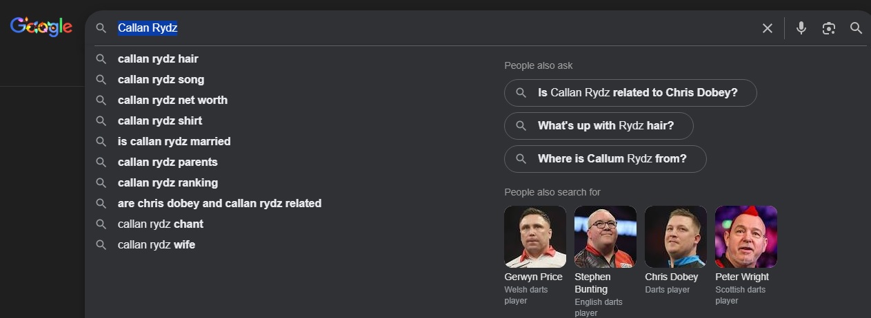The image size is (871, 318).
Task: Click magnifier icon beside 'callan rydz parents'
Action: (x=101, y=162)
